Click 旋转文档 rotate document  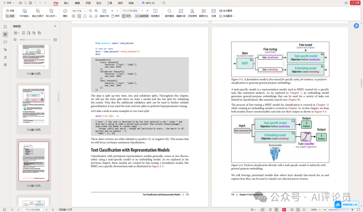click(x=104, y=13)
